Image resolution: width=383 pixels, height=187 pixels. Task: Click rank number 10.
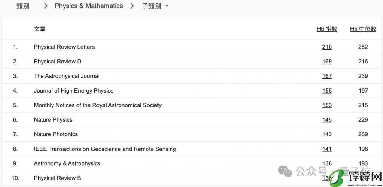[x=15, y=178]
